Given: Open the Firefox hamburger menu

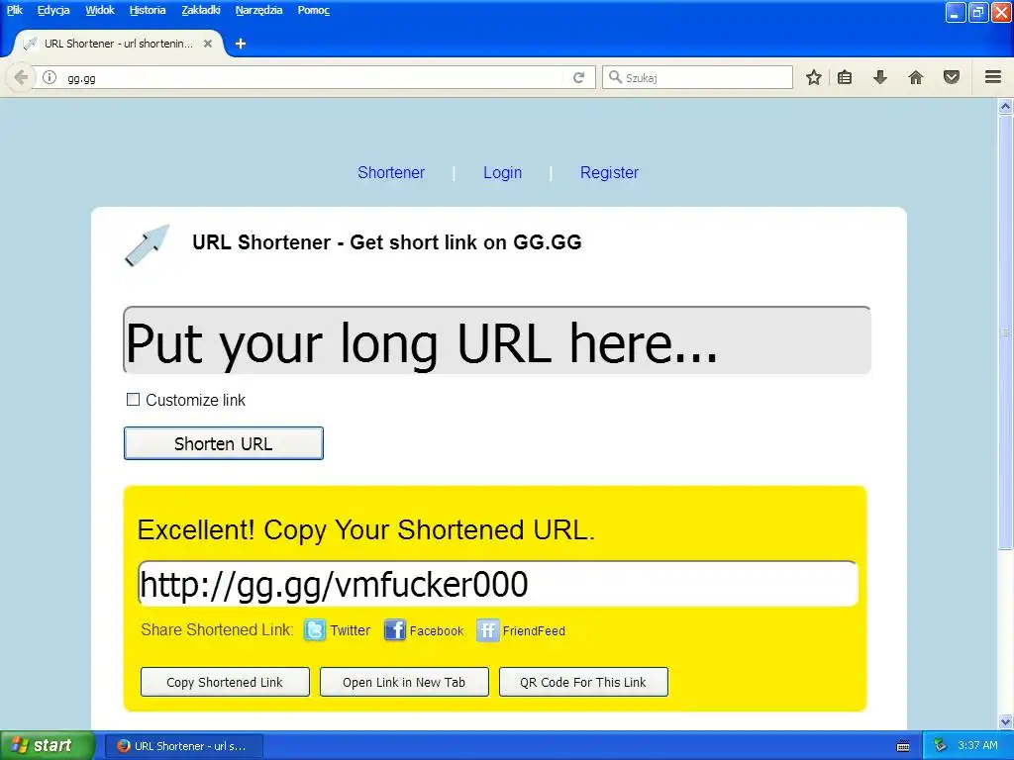Looking at the screenshot, I should point(993,77).
